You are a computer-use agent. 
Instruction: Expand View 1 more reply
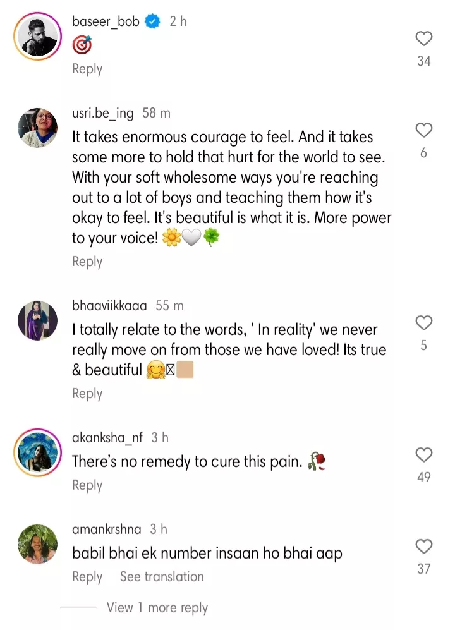[x=157, y=608]
